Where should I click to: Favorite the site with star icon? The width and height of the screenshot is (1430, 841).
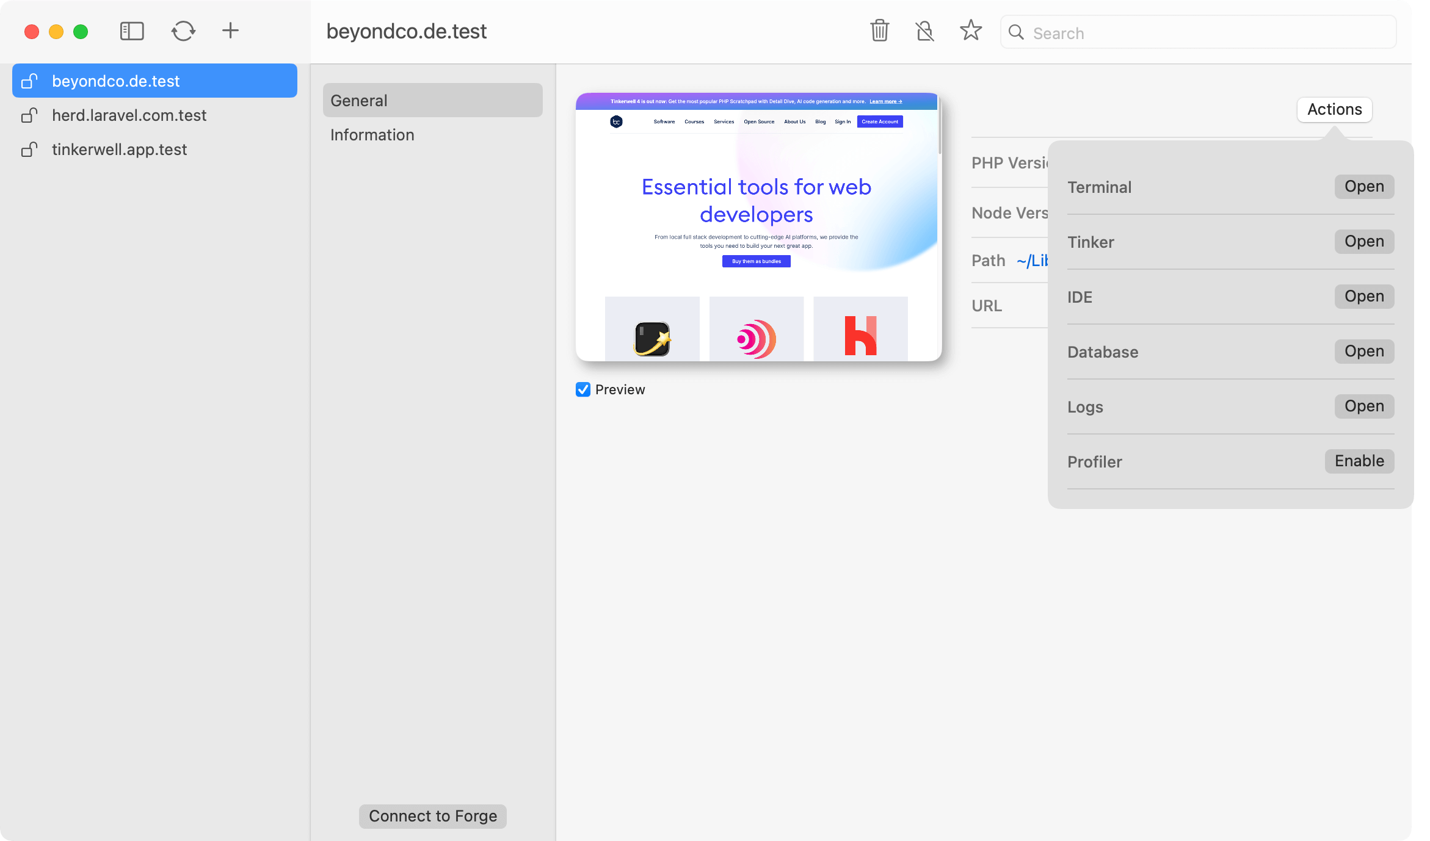pyautogui.click(x=970, y=31)
